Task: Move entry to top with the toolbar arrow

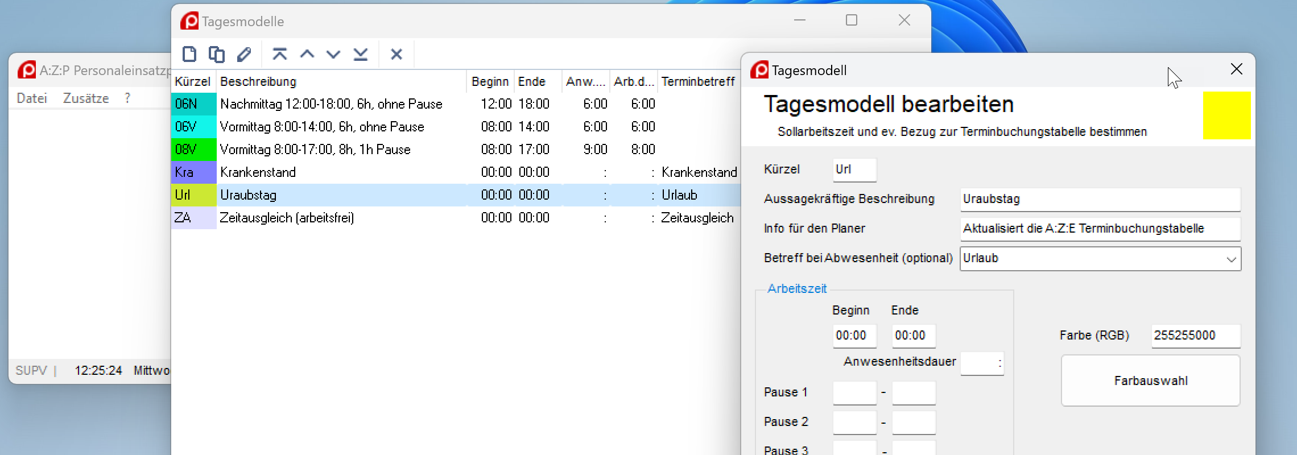Action: (279, 55)
